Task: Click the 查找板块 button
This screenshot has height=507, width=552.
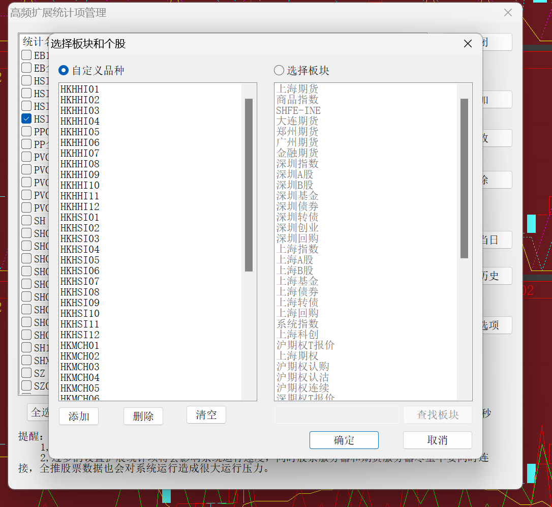Action: point(438,414)
